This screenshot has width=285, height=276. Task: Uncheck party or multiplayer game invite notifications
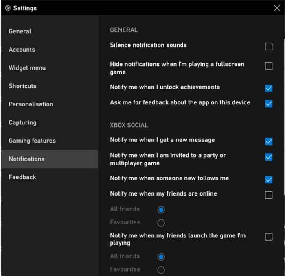268,157
